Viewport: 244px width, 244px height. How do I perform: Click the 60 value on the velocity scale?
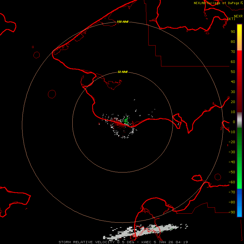coord(233,62)
